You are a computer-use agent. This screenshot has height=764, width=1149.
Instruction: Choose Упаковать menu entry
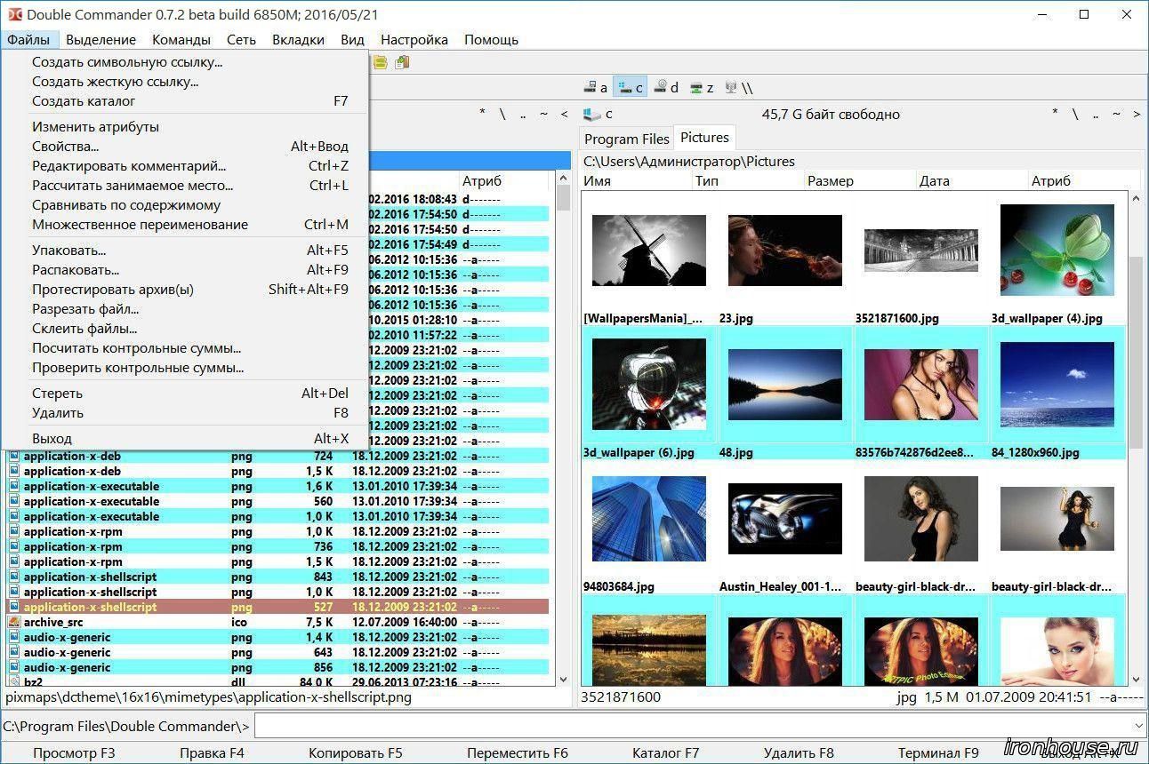(186, 251)
